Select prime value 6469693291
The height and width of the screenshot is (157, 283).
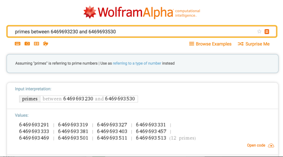tap(34, 125)
